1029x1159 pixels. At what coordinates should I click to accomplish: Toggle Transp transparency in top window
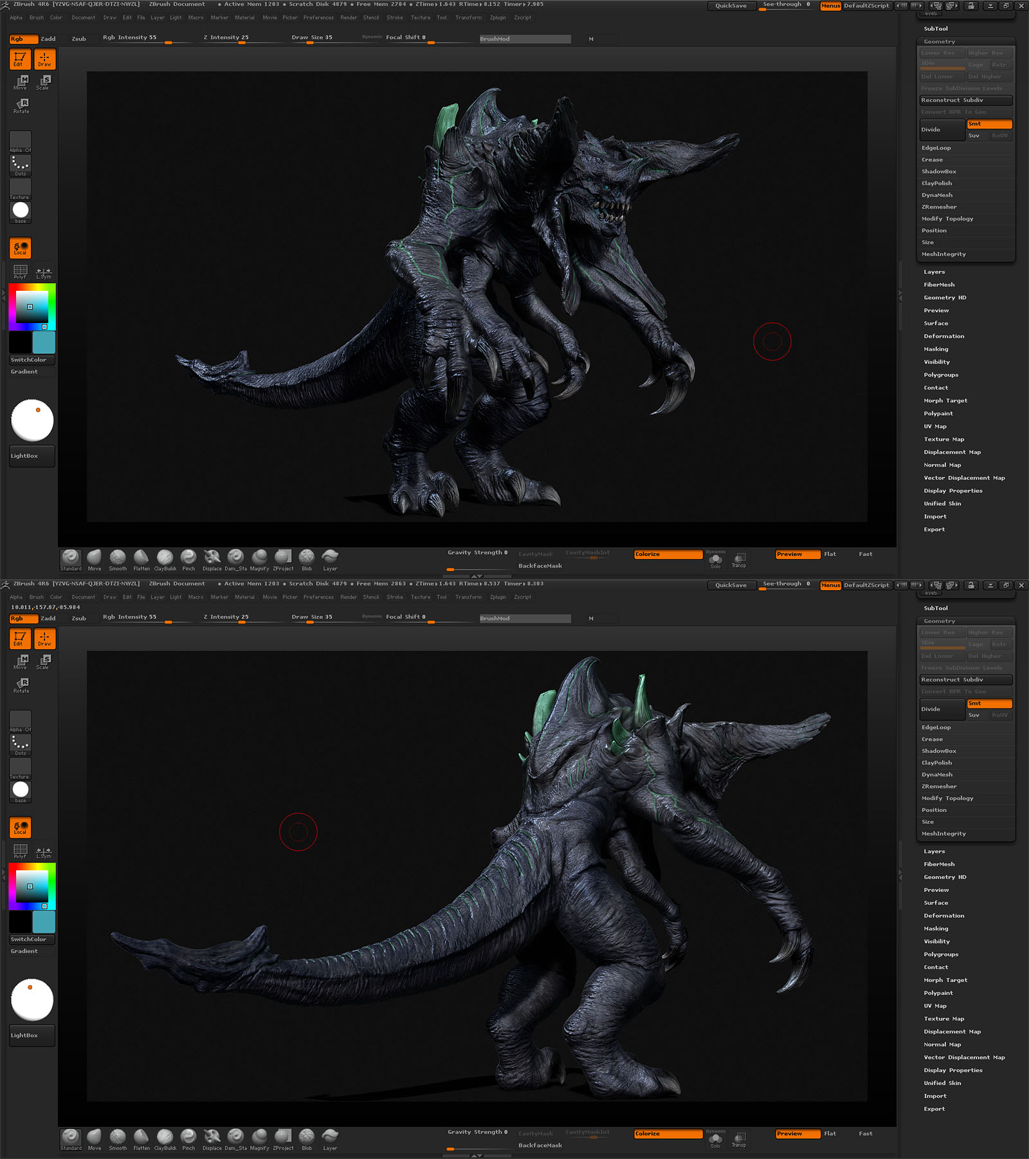(739, 560)
